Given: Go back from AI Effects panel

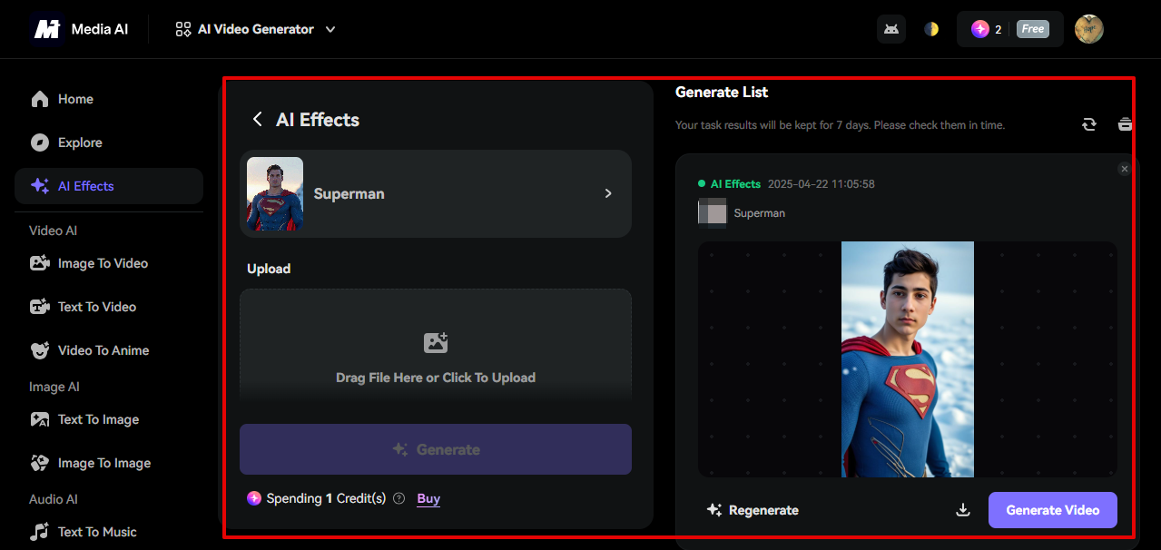Looking at the screenshot, I should pyautogui.click(x=258, y=120).
